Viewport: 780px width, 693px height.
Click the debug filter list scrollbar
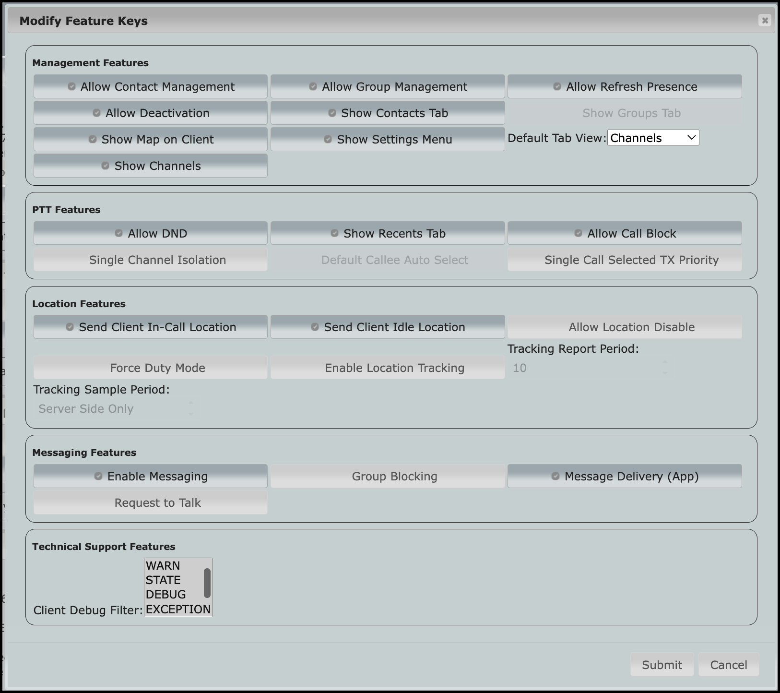[207, 583]
